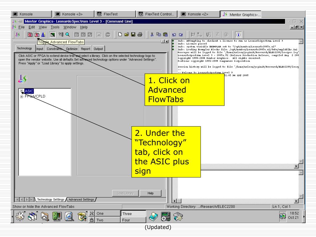Viewport: 316px width, 237px height.
Task: Toggle the Quick Setup flow icon
Action: (30, 35)
